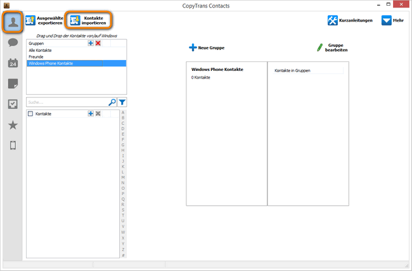Open the Notes section icon
The width and height of the screenshot is (412, 271).
[13, 84]
